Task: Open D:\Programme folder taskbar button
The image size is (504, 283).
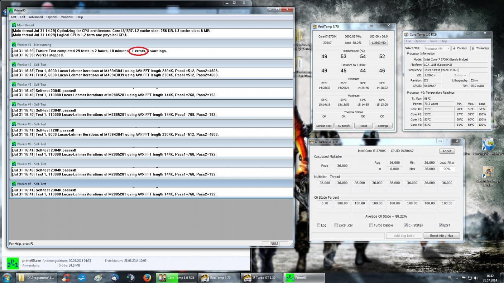Action: [x=37, y=278]
